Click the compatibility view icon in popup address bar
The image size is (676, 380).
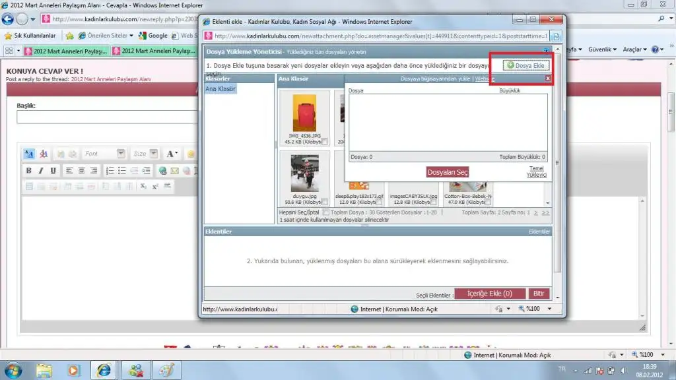(556, 36)
